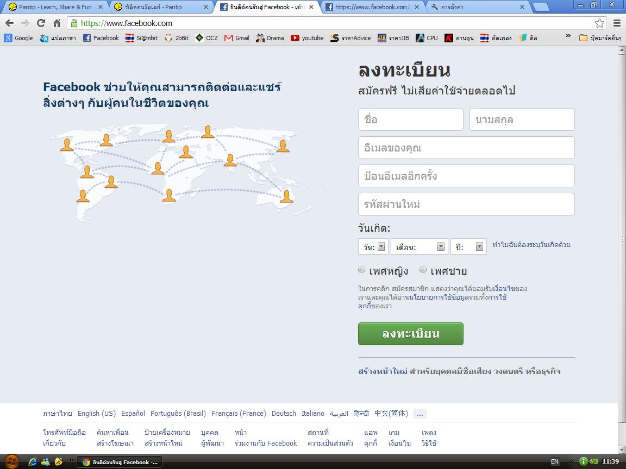Bookmark this page with the star icon

click(599, 23)
